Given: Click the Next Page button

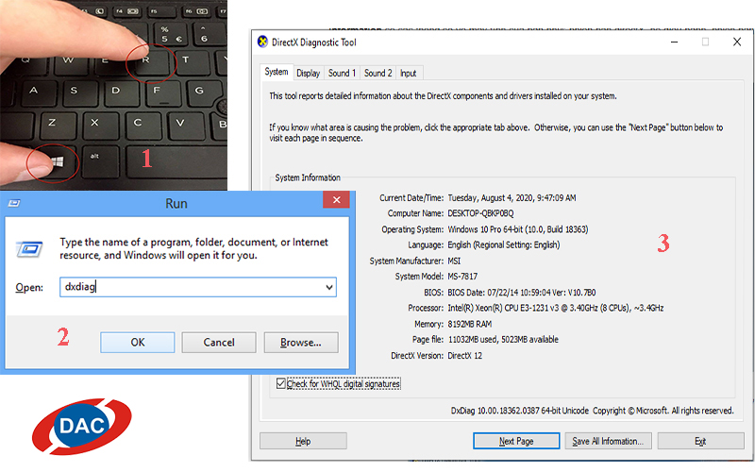Looking at the screenshot, I should coord(516,441).
